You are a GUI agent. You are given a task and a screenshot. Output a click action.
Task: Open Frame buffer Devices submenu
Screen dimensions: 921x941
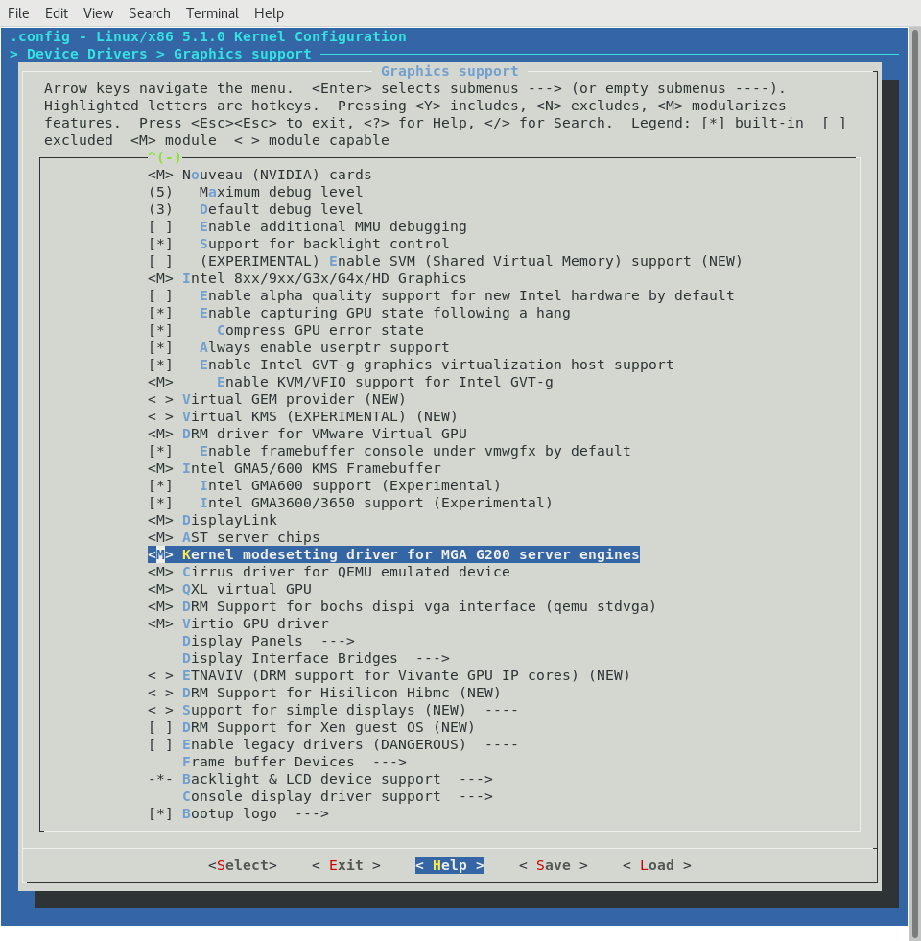click(294, 762)
